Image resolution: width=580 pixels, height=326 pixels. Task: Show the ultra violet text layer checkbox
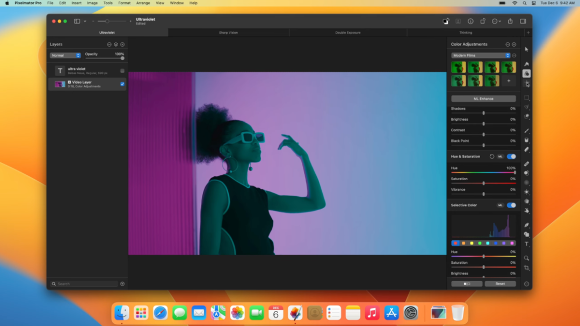[122, 71]
